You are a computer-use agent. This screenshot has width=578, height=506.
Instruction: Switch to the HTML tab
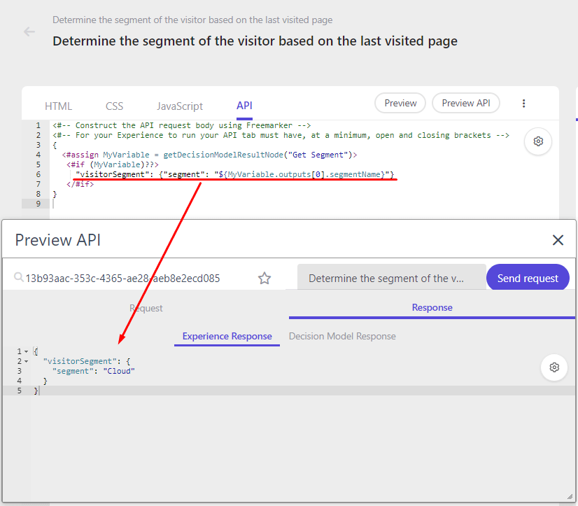point(58,106)
